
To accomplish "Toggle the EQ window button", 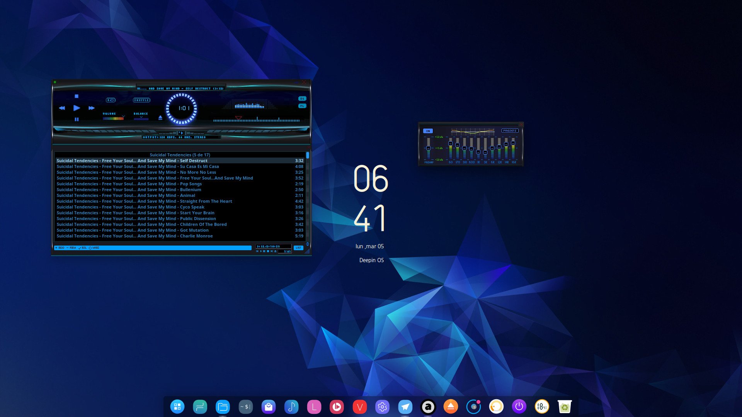I will coord(302,98).
